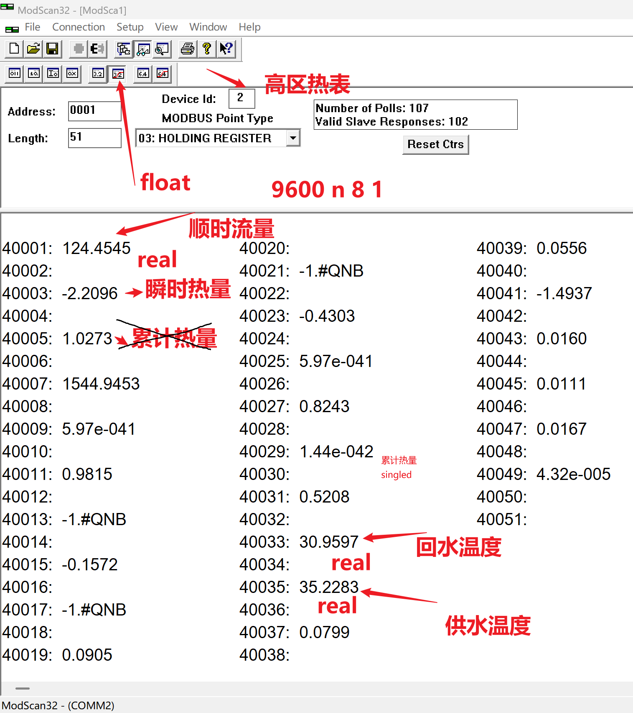
Task: Click the disconnect plug icon in toolbar
Action: point(98,49)
